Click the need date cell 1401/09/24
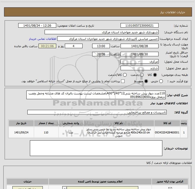The height and width of the screenshot is (189, 195). pyautogui.click(x=21, y=132)
